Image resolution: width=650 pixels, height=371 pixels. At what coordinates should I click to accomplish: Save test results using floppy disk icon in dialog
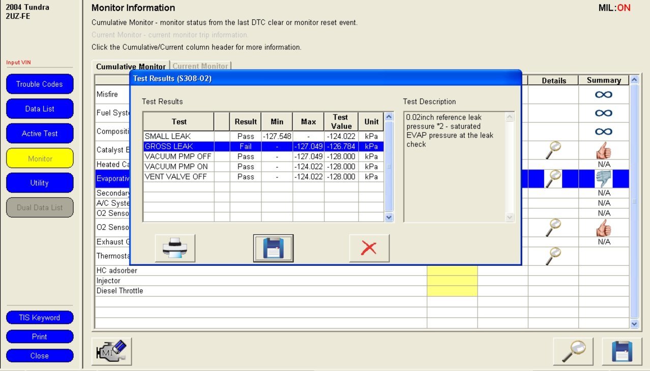coord(273,249)
